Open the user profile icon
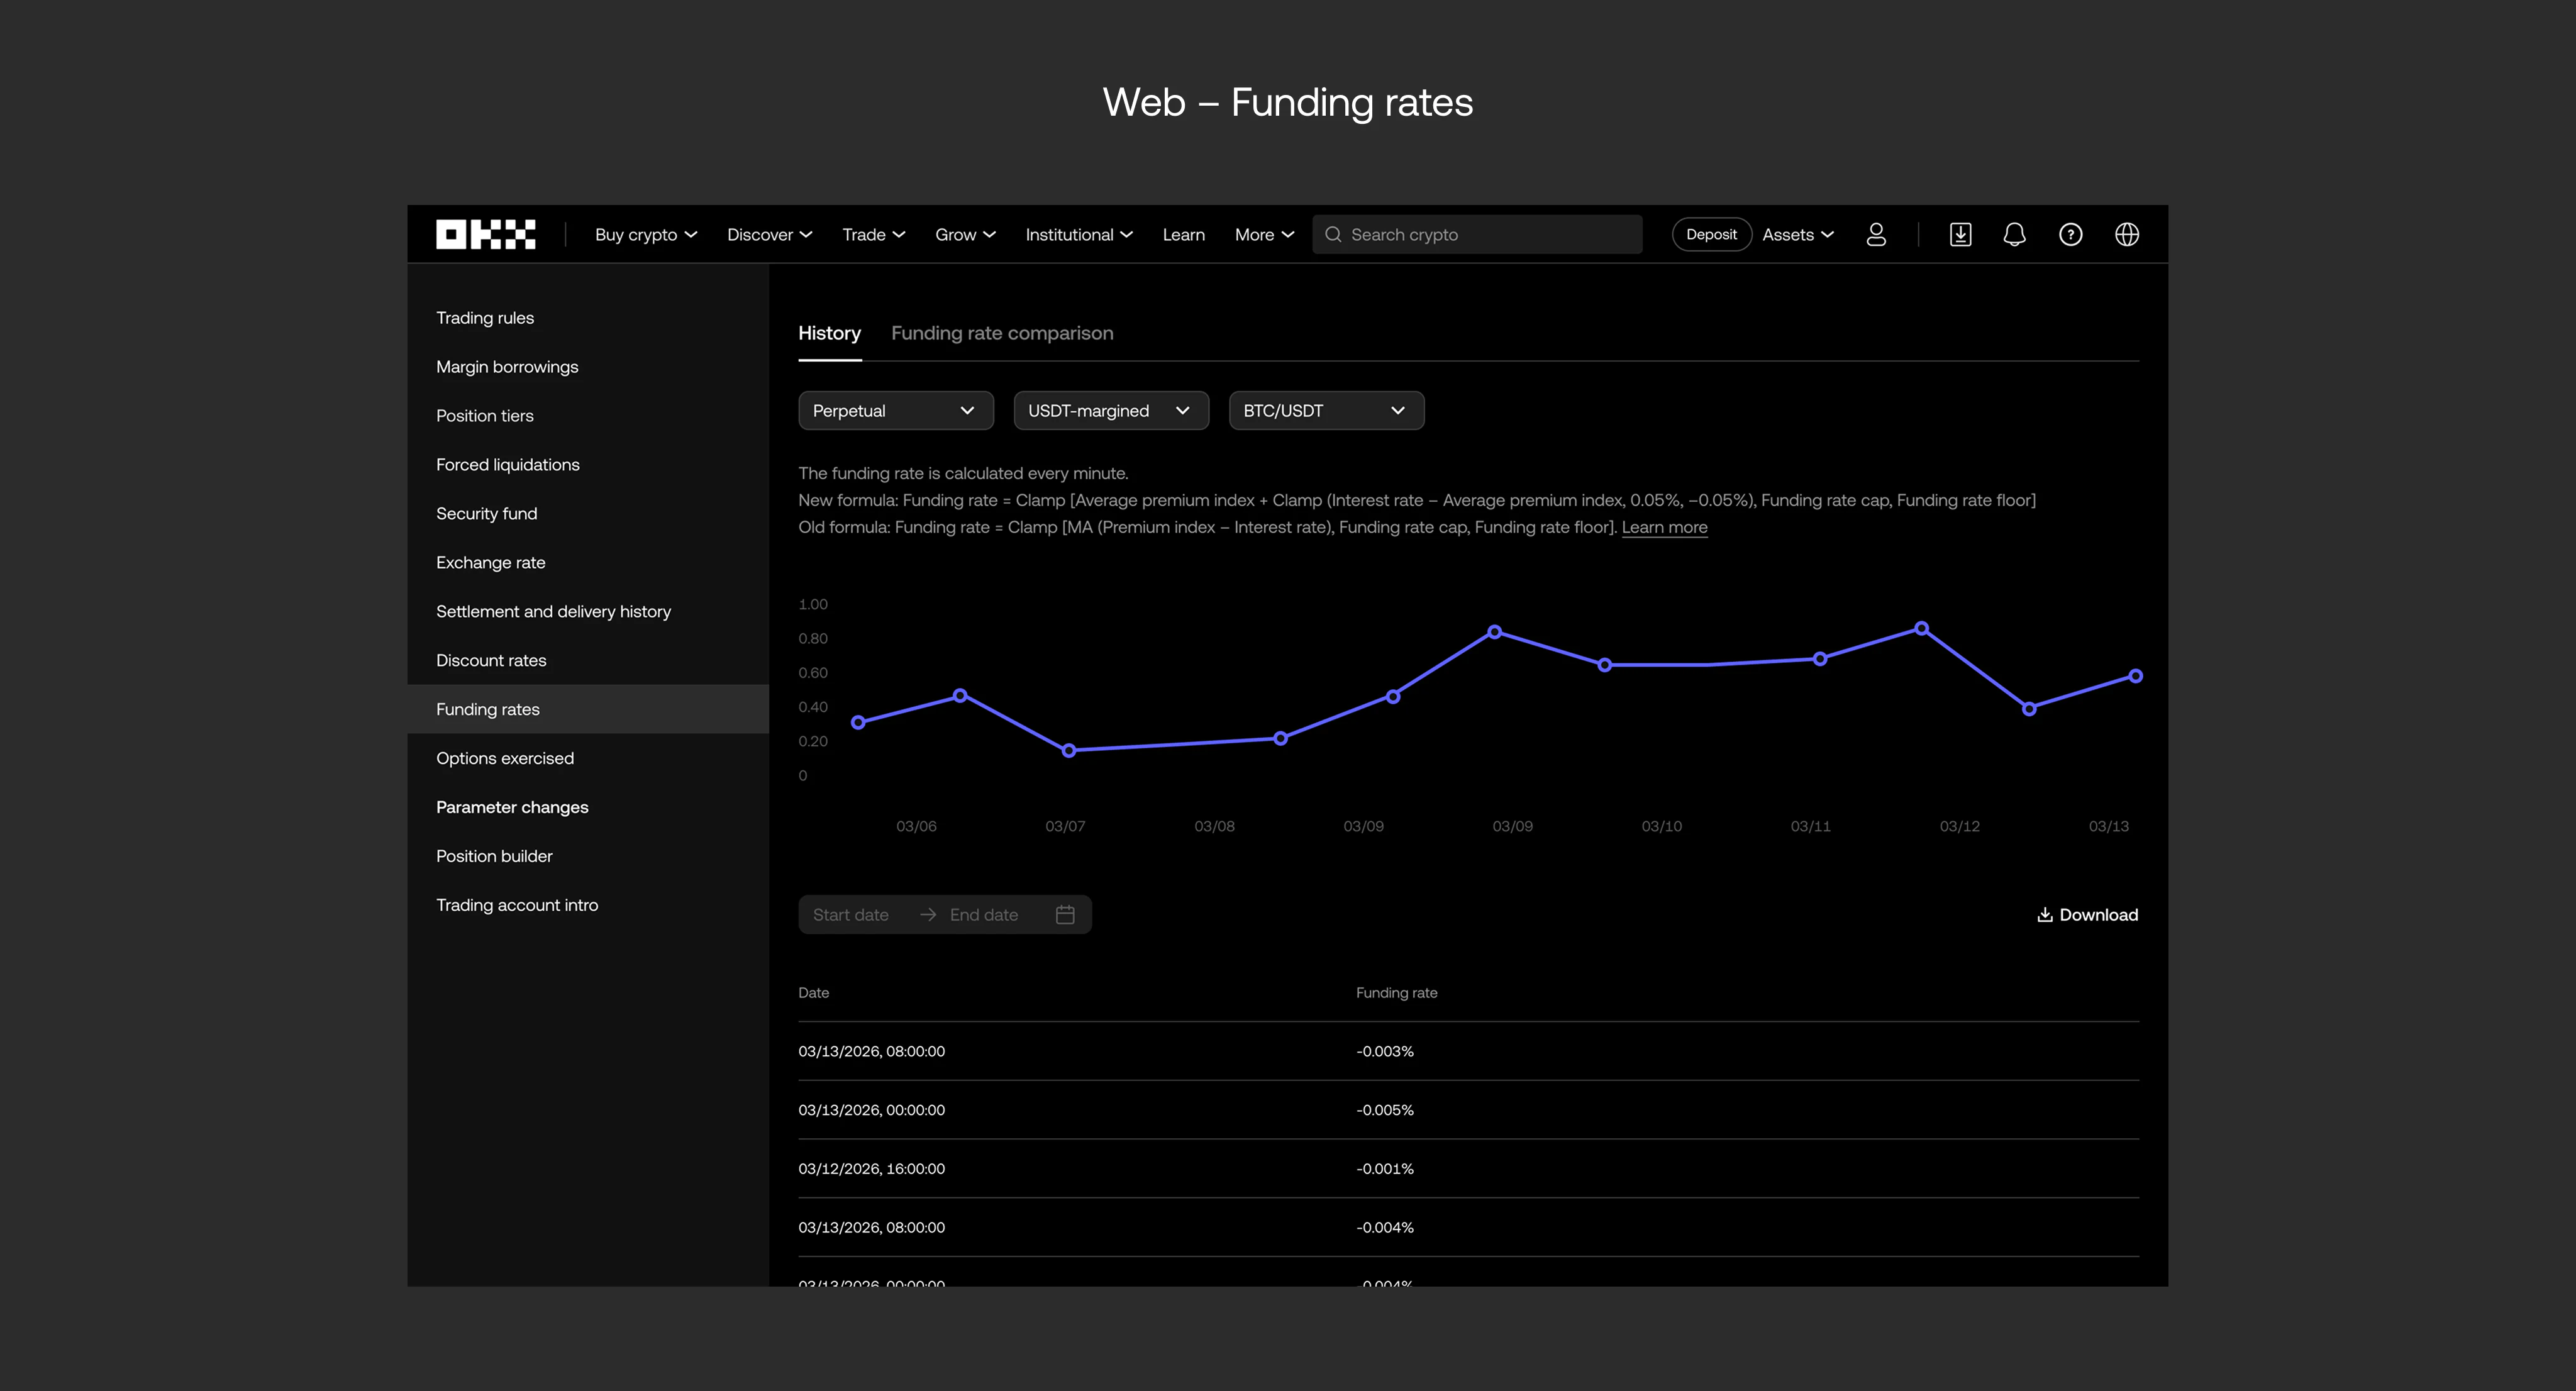Viewport: 2576px width, 1391px height. (x=1876, y=234)
